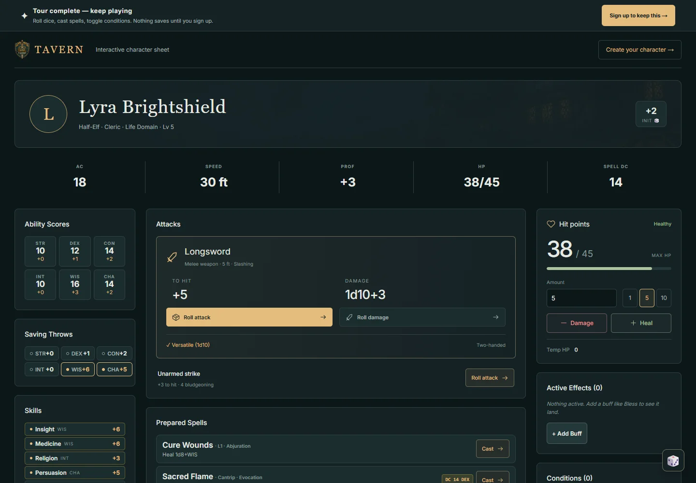Click the STR ability score box
696x483 pixels.
click(40, 251)
